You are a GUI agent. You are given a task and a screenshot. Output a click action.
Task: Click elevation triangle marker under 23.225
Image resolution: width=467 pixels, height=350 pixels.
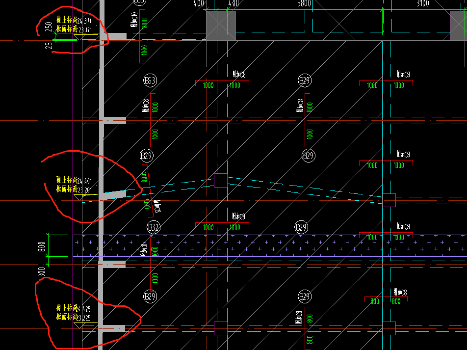(x=79, y=325)
